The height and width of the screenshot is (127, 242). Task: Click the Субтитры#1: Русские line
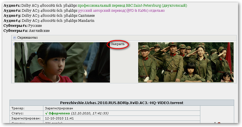pyautogui.click(x=23, y=26)
